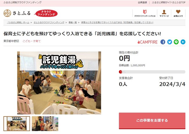
Task: Share on Hatena Bookmark B! icon
Action: [183, 42]
